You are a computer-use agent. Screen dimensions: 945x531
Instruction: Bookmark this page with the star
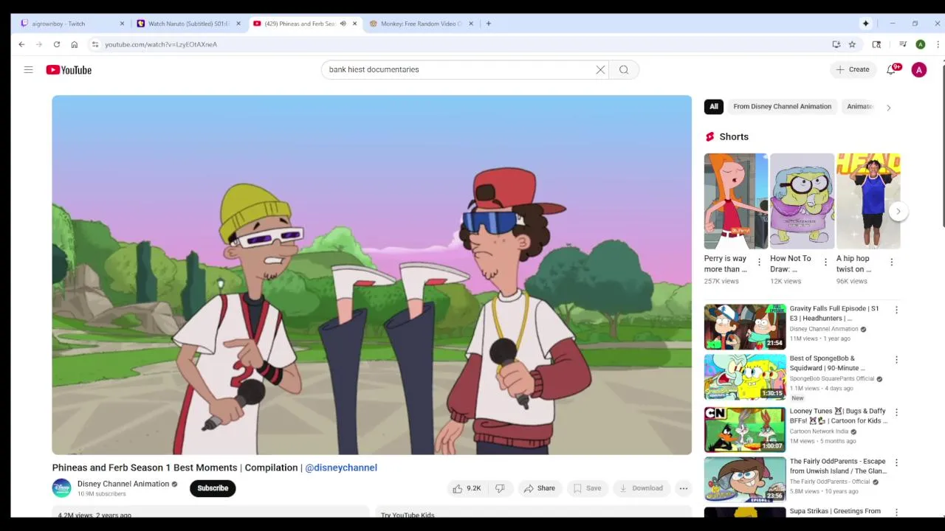pyautogui.click(x=852, y=44)
